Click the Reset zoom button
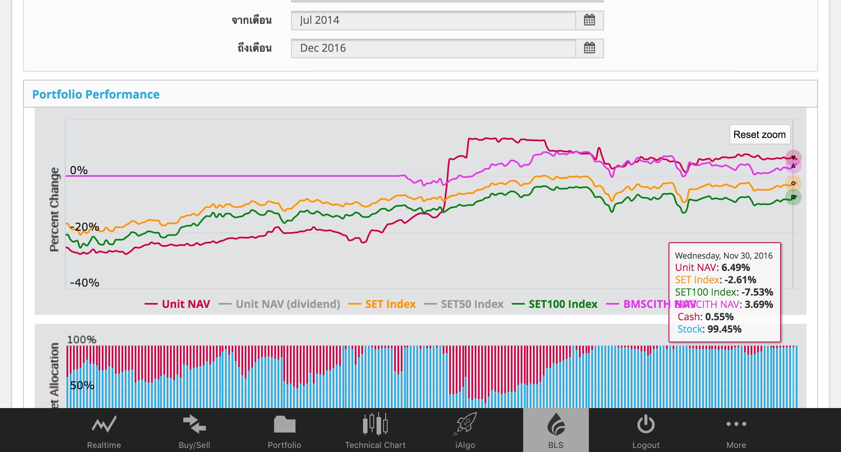Image resolution: width=841 pixels, height=452 pixels. point(760,135)
